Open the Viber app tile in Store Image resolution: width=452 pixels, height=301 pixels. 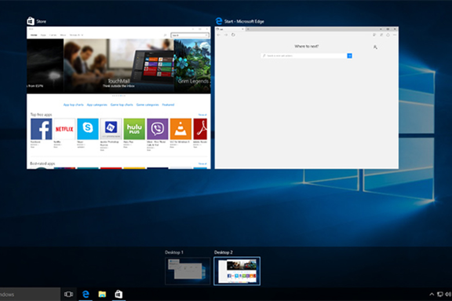(x=158, y=129)
